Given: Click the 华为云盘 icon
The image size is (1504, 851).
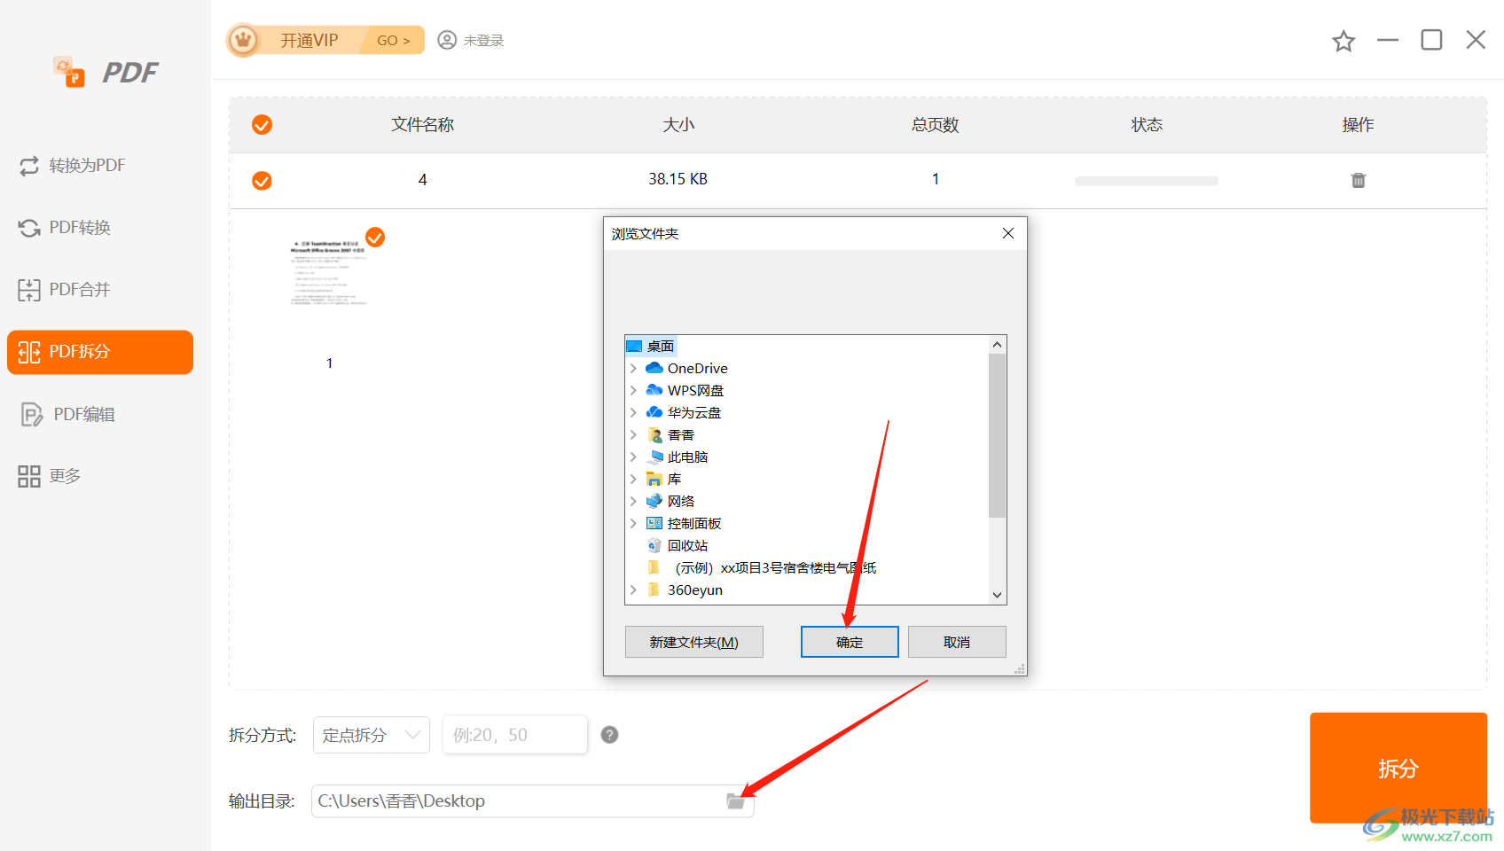Looking at the screenshot, I should click(654, 412).
